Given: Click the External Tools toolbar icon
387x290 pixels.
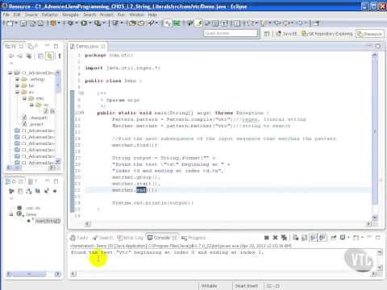Looking at the screenshot, I should [x=98, y=23].
